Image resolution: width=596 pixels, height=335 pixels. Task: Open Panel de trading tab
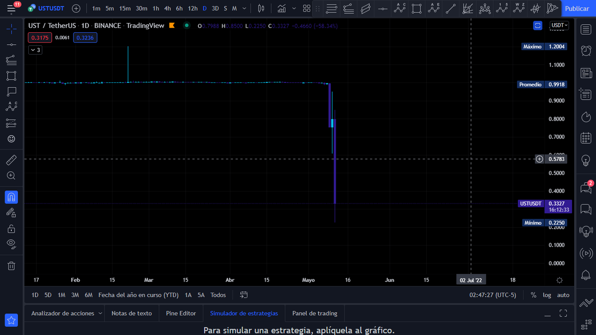(x=314, y=313)
